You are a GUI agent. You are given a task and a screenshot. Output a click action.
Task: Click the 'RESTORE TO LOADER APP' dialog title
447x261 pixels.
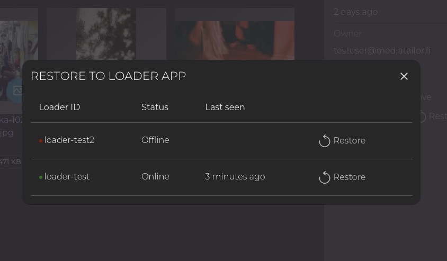tap(108, 76)
